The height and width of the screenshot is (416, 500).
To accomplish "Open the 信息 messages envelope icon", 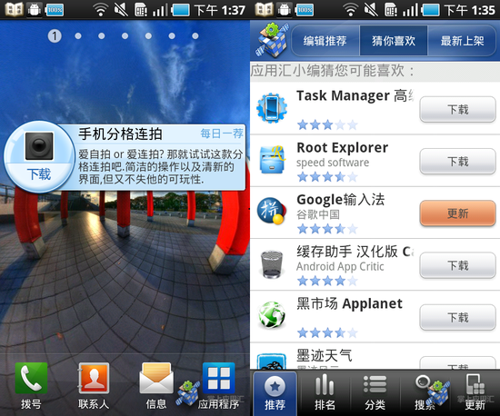I will [x=156, y=379].
